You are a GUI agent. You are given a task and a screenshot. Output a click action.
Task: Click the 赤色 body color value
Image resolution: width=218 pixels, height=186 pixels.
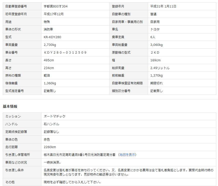(x=47, y=139)
